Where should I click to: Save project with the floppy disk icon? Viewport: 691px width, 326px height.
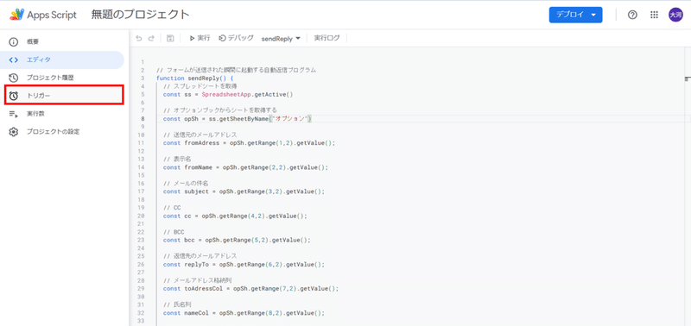170,38
